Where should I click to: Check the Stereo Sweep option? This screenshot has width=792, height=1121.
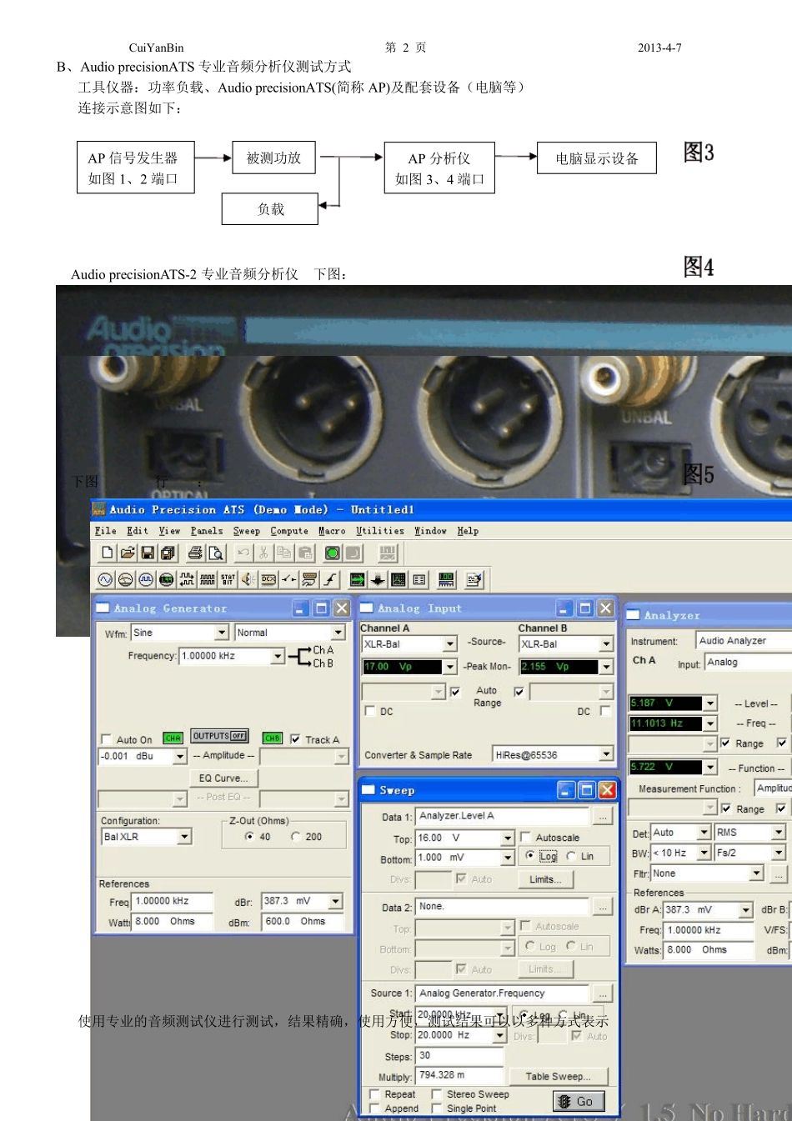click(x=436, y=1094)
